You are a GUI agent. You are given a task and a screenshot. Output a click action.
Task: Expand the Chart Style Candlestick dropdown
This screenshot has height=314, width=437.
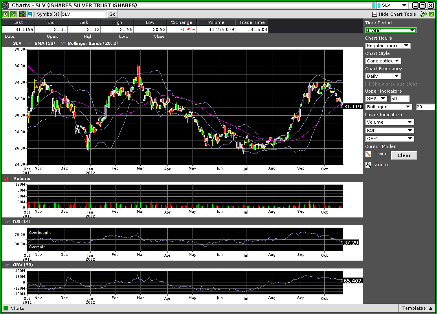click(x=383, y=61)
